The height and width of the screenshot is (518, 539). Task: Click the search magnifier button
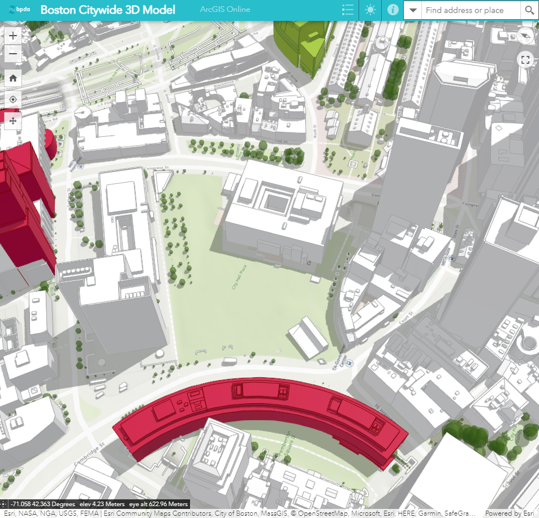click(x=529, y=10)
